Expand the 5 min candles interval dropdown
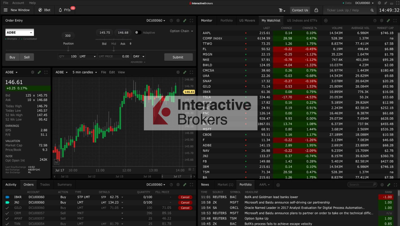400x226 pixels. pos(85,72)
